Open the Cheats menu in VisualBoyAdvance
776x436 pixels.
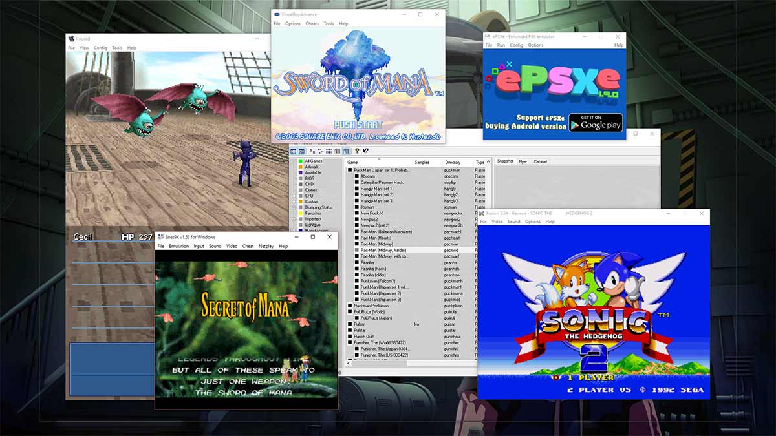pyautogui.click(x=312, y=24)
